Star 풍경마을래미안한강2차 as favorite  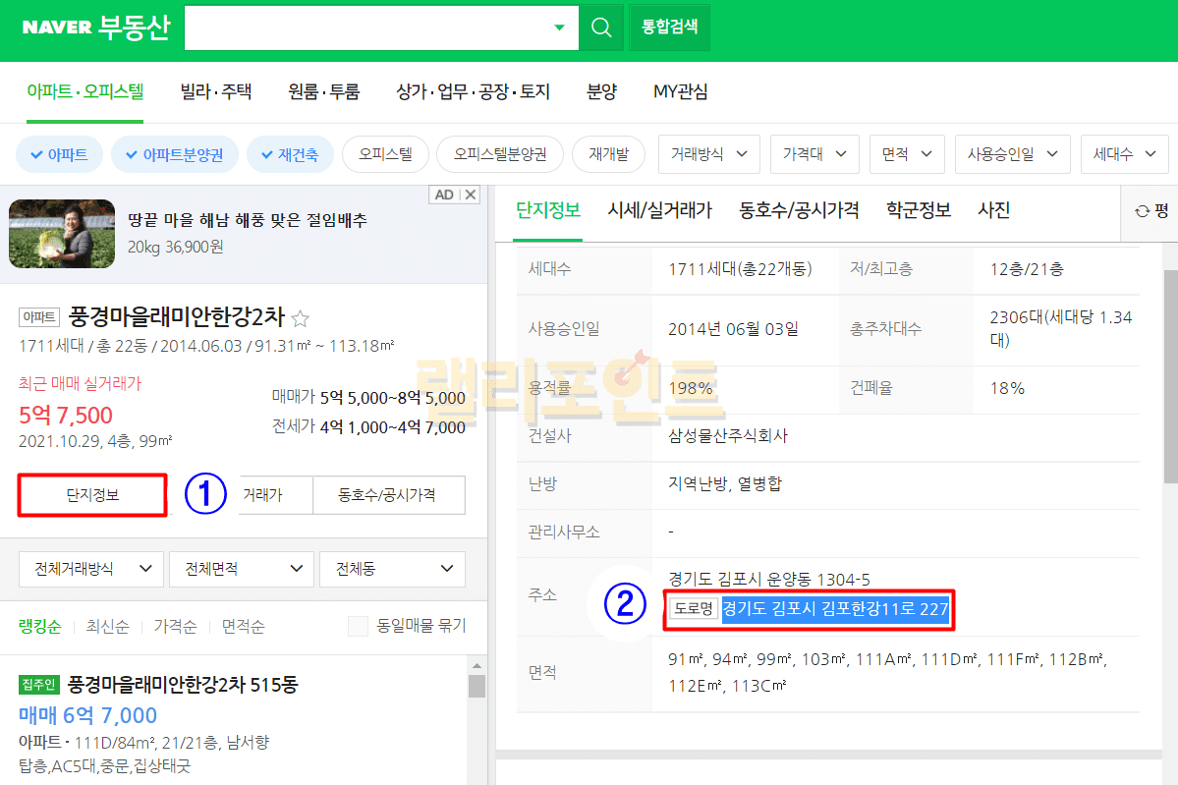(301, 318)
